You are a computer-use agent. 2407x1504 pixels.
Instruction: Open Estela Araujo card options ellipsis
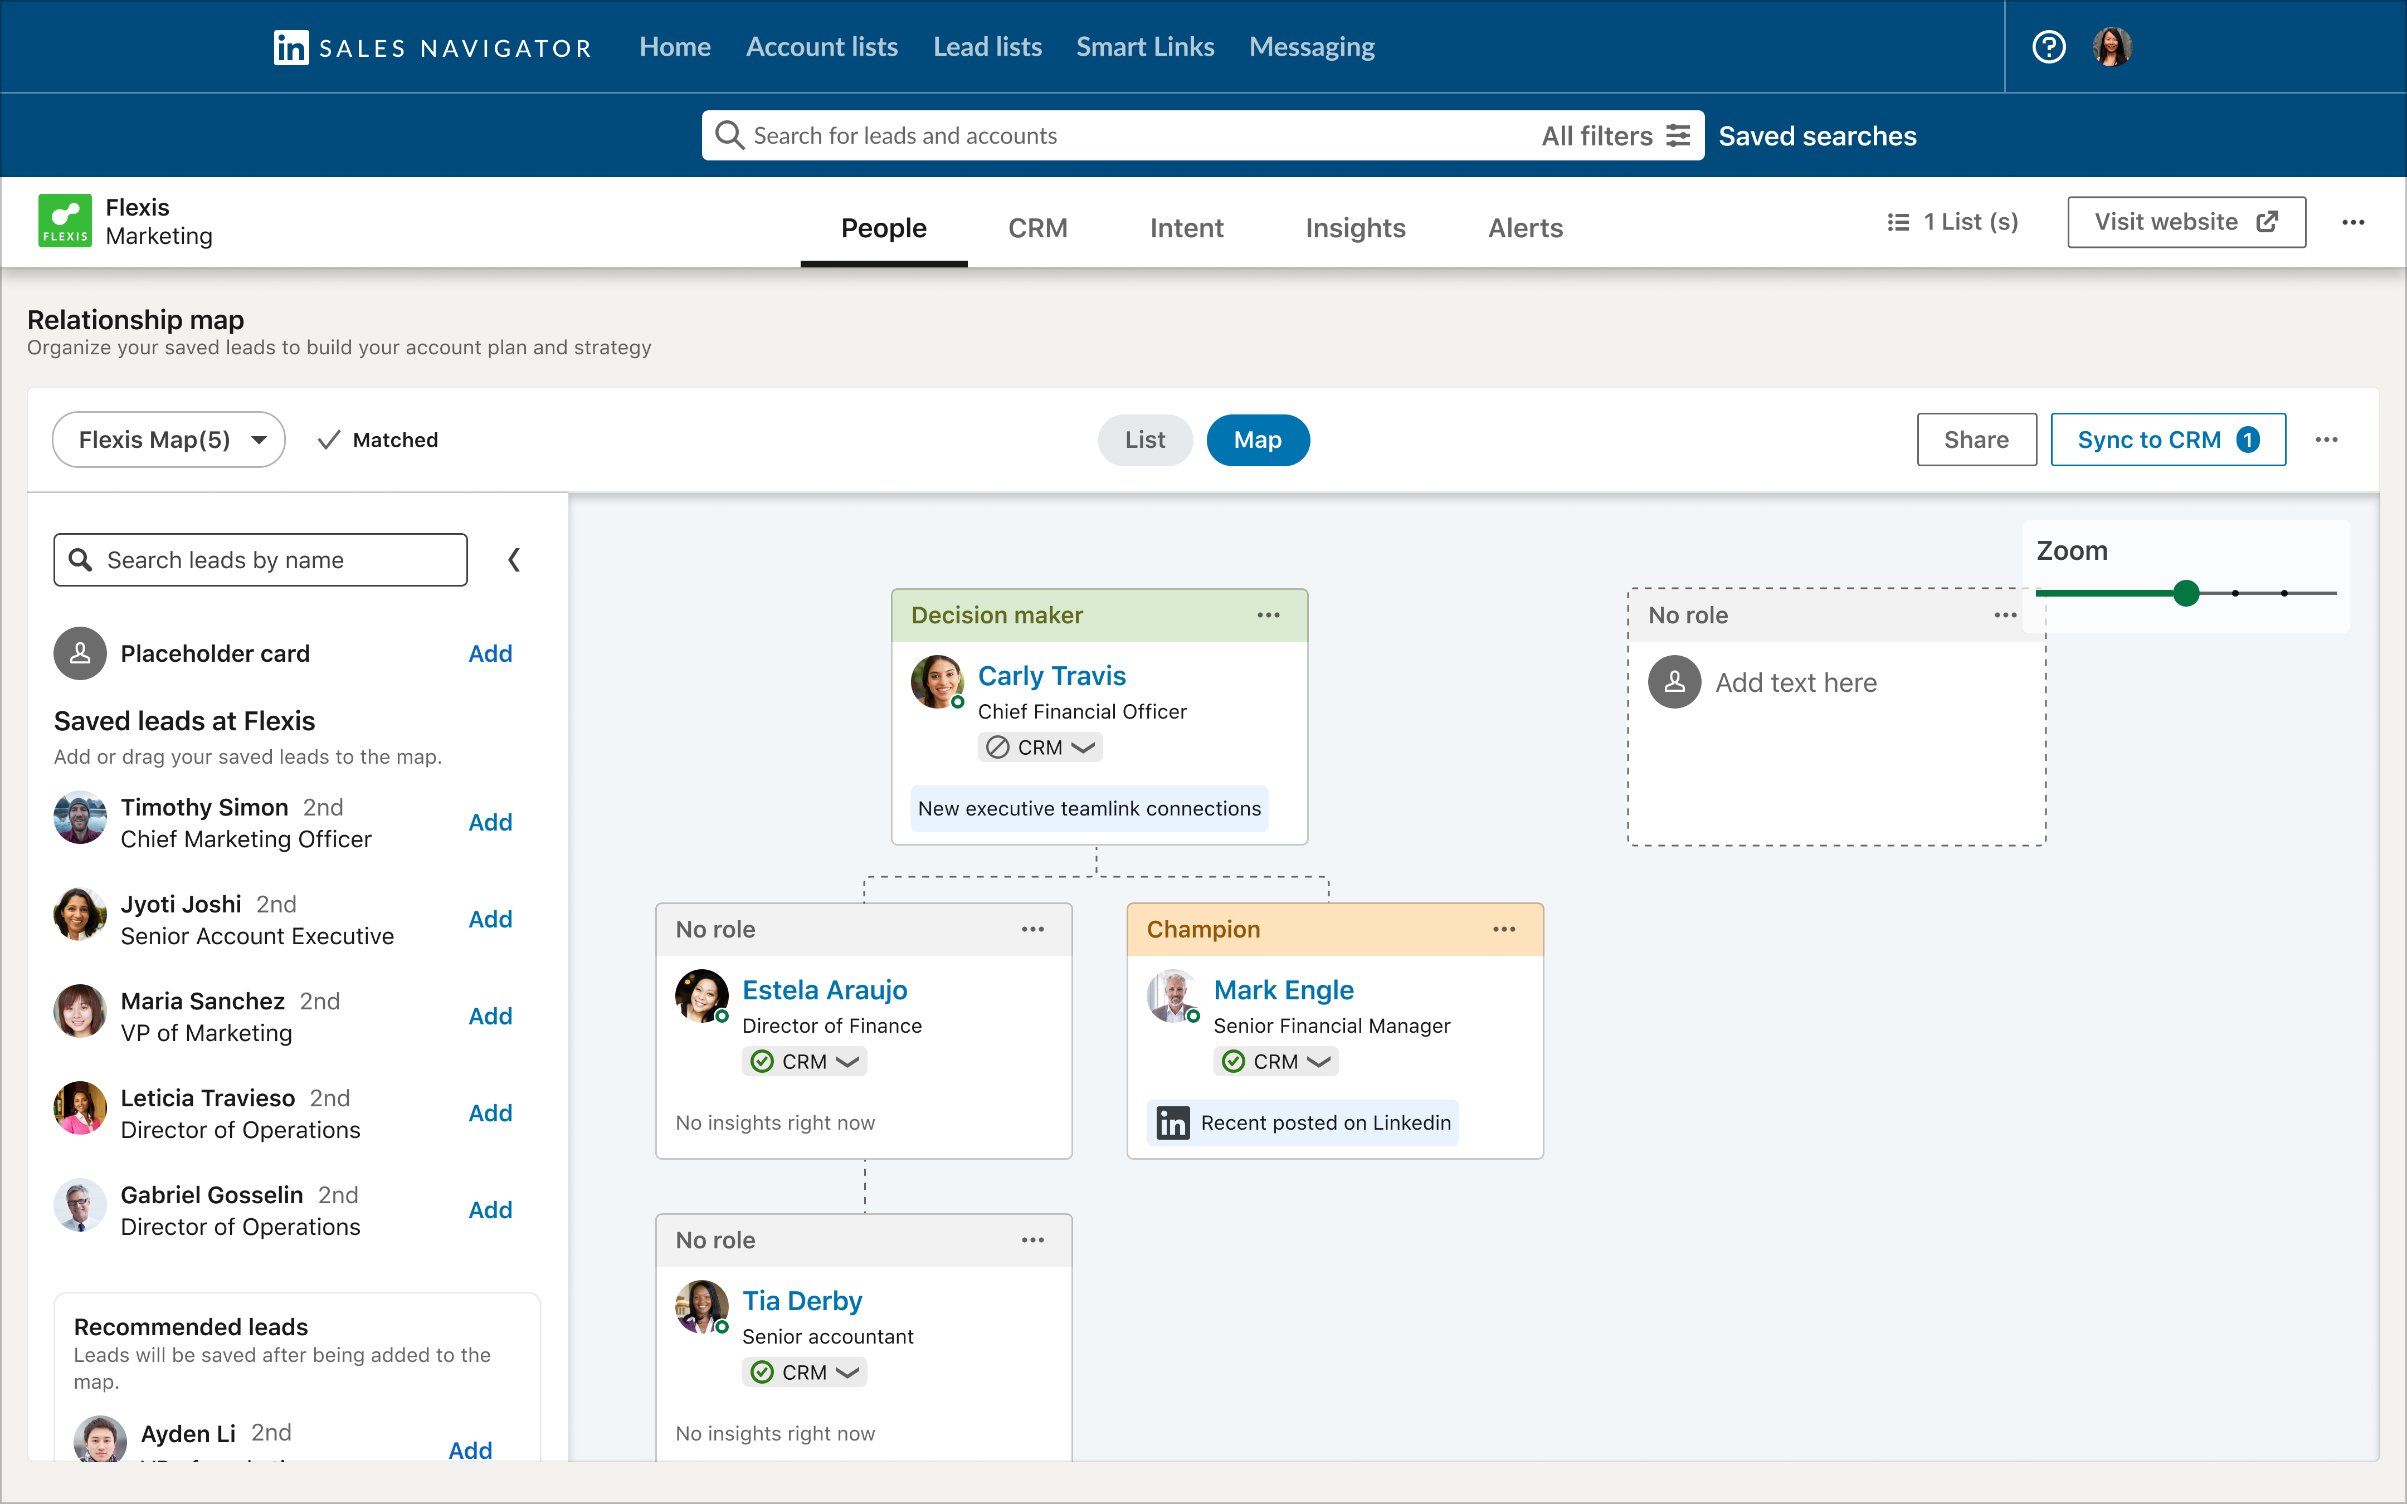1032,929
